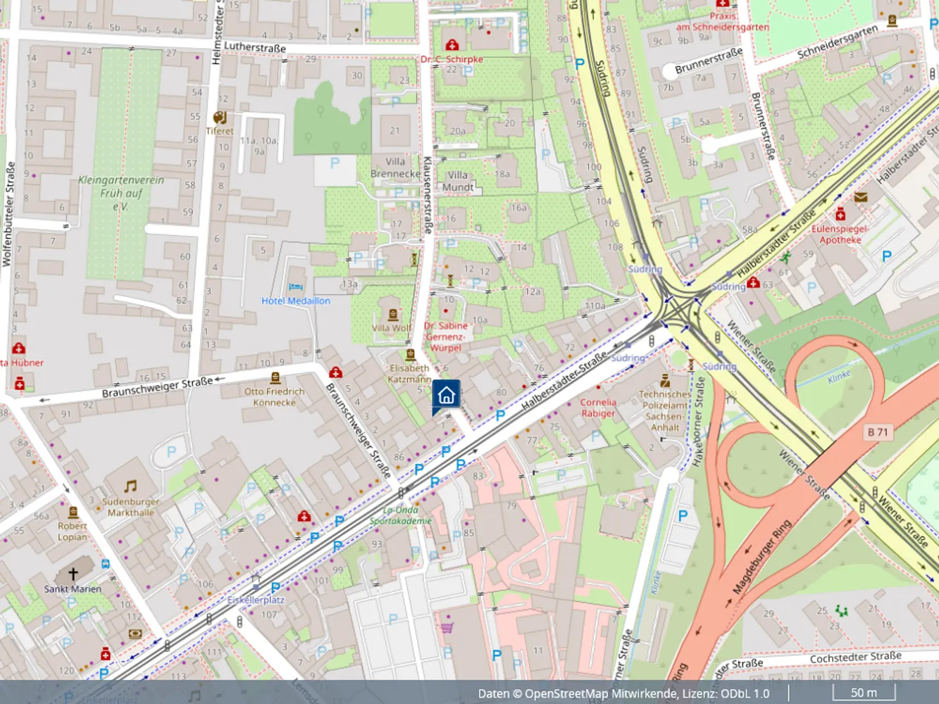This screenshot has height=704, width=939.
Task: Click the Sankt Marien church cross icon
Action: click(73, 574)
